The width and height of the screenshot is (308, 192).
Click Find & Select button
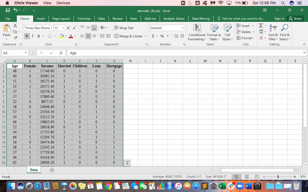tap(285, 33)
